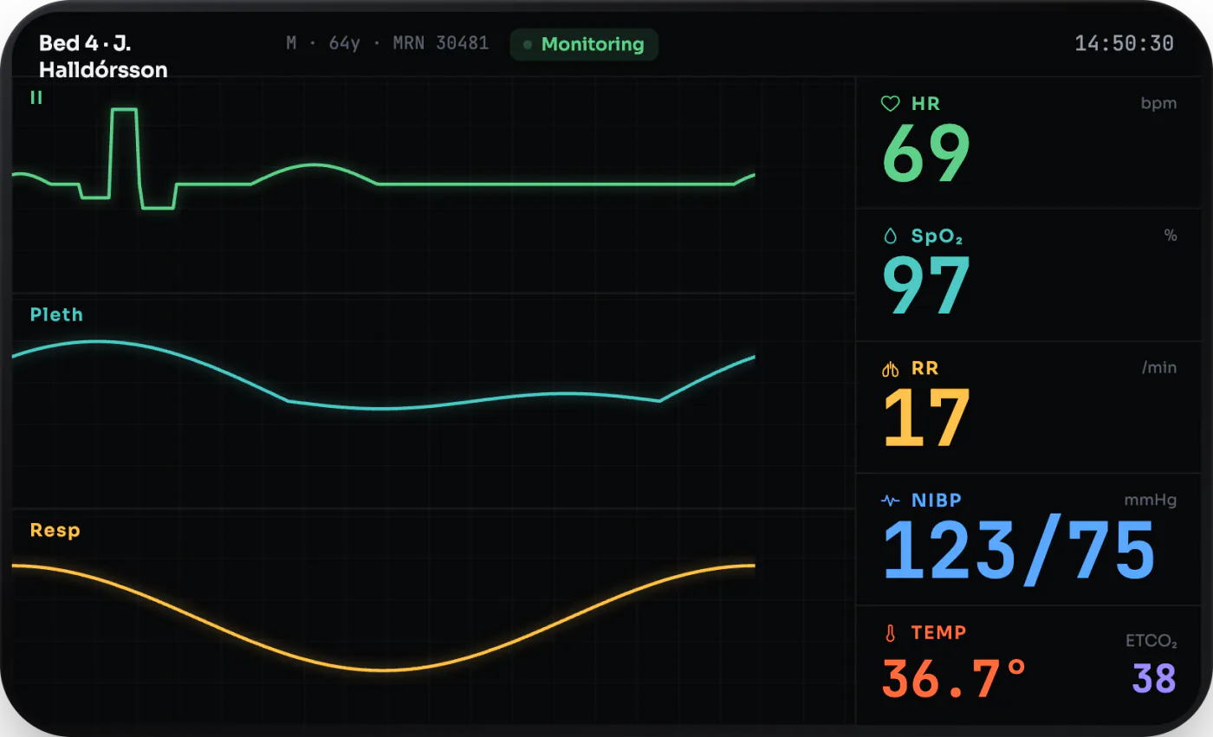Click the TEMP label
1213x737 pixels.
(x=938, y=633)
